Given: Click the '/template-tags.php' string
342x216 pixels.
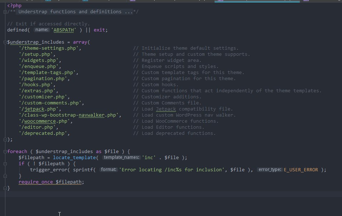Looking at the screenshot, I should (x=47, y=73).
